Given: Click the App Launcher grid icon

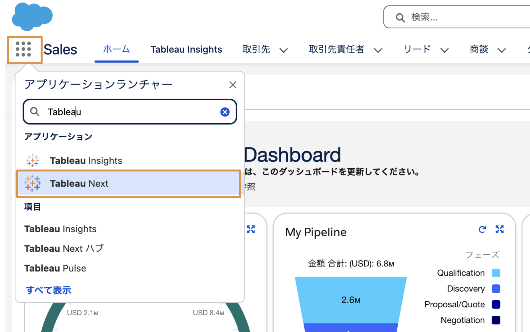Looking at the screenshot, I should (23, 49).
